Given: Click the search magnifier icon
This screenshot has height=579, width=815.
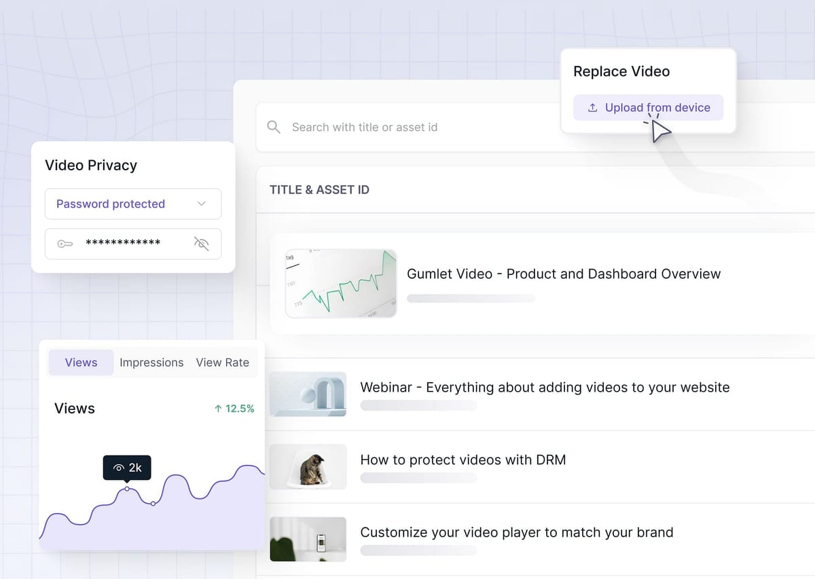Looking at the screenshot, I should [274, 127].
